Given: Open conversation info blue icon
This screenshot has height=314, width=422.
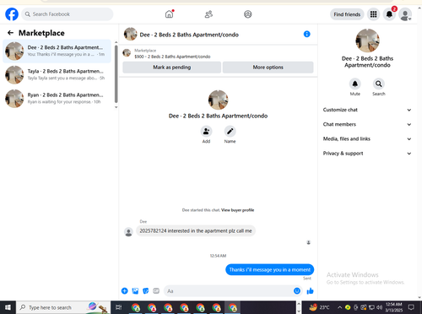Looking at the screenshot, I should tap(306, 34).
